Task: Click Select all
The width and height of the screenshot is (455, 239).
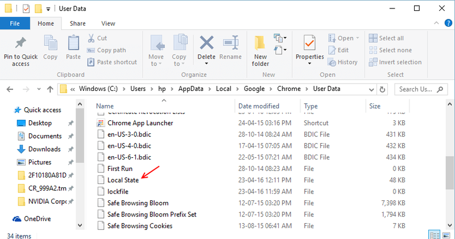Action: [386, 38]
